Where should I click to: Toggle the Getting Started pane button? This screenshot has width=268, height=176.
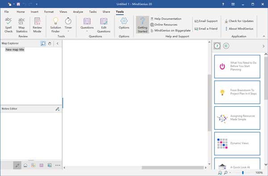tap(142, 25)
